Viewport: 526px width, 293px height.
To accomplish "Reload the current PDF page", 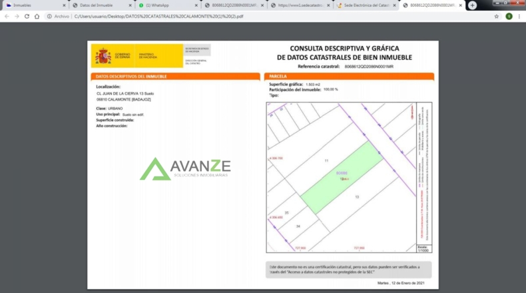I will [x=27, y=17].
